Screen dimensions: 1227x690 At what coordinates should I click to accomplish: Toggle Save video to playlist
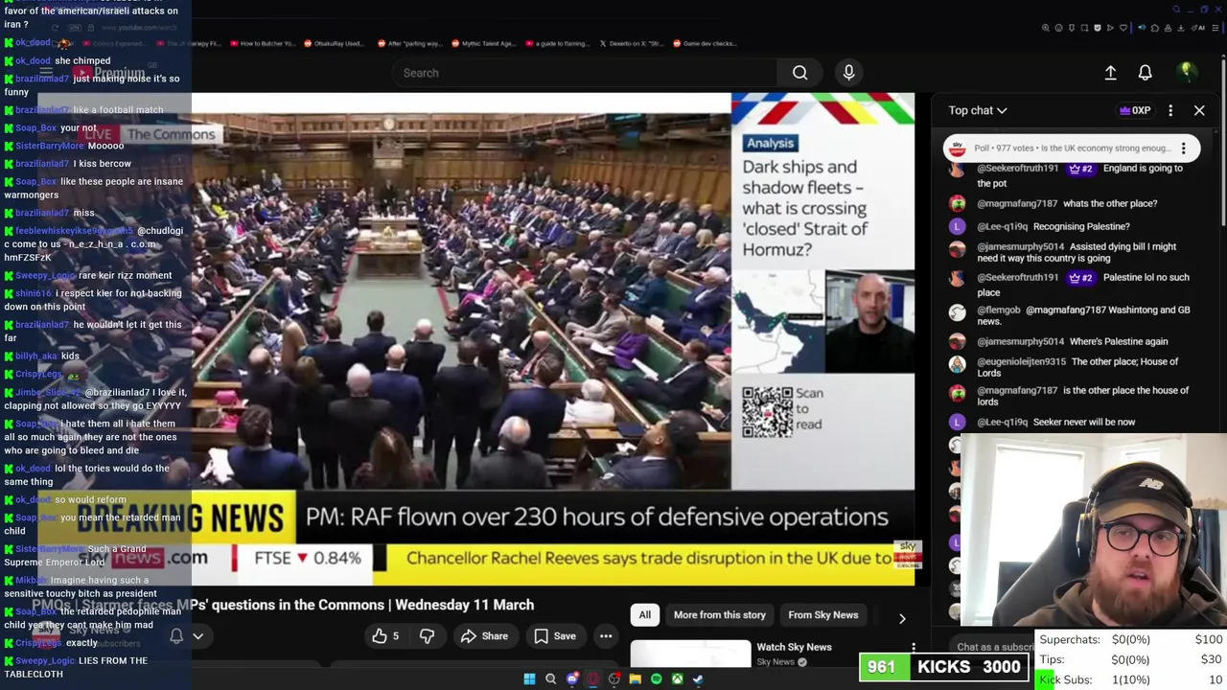pos(554,636)
